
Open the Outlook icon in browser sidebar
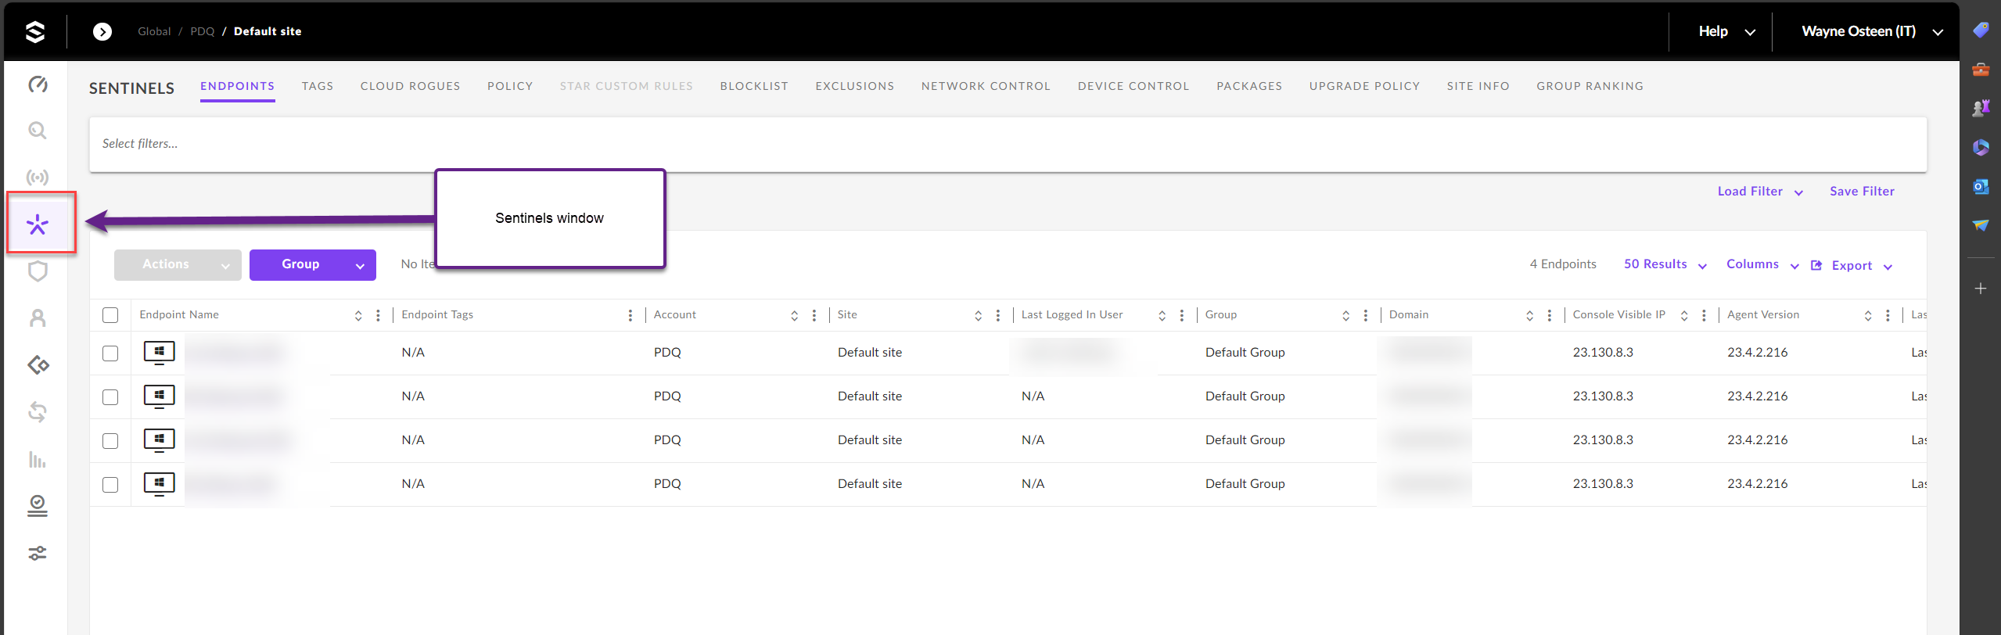click(x=1980, y=187)
